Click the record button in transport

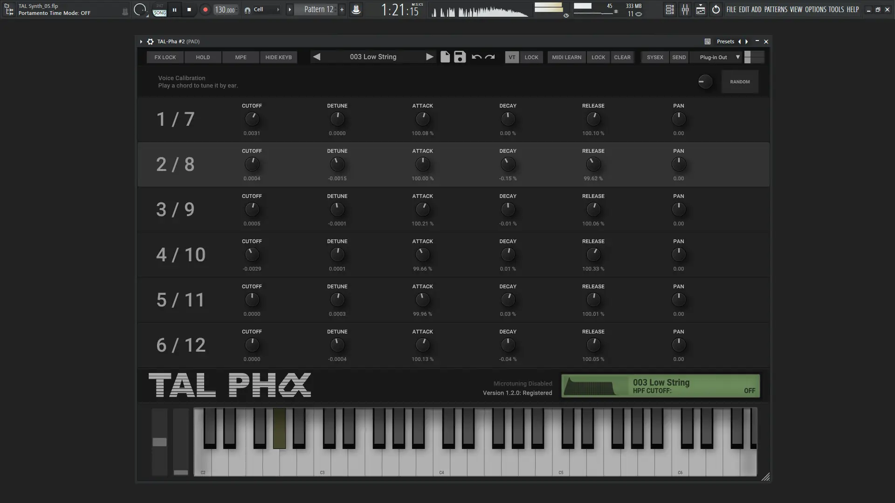[x=205, y=10]
